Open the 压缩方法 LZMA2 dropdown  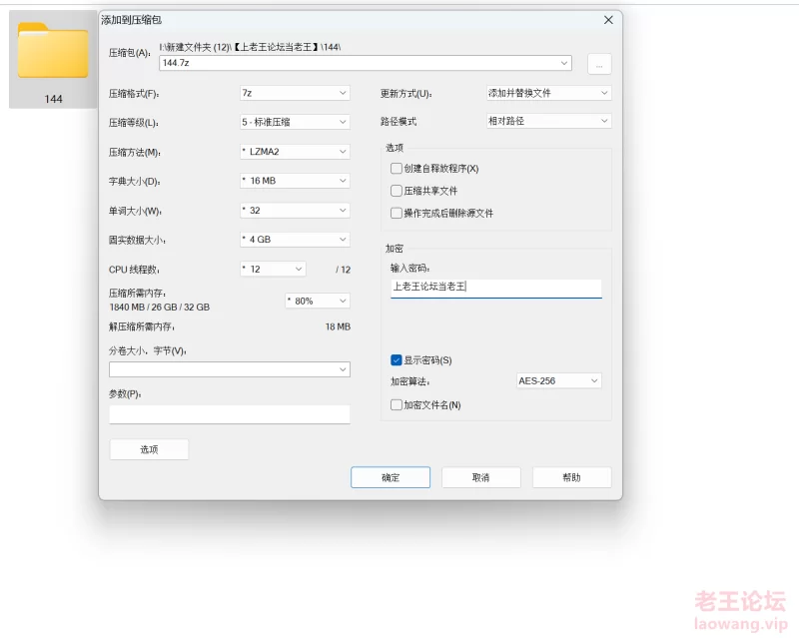click(295, 152)
